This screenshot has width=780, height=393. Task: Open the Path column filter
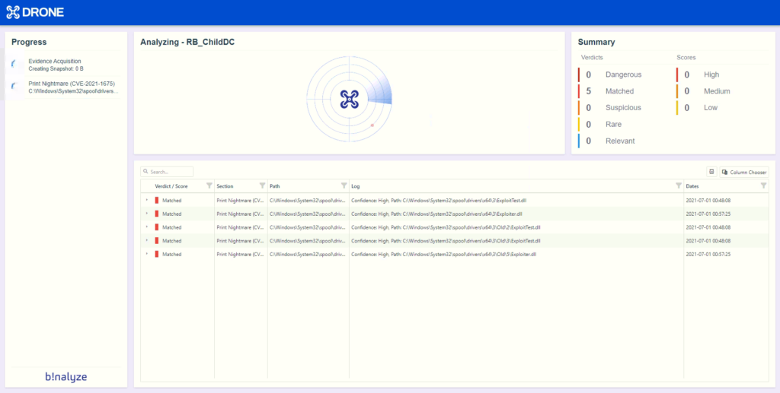343,185
